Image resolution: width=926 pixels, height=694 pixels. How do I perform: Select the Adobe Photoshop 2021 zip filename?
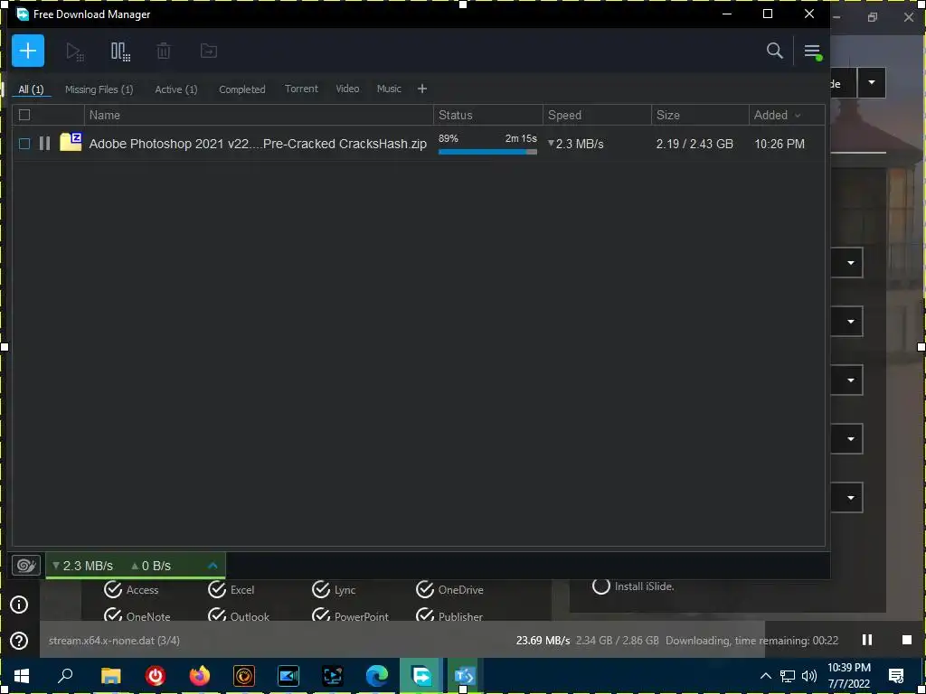pos(258,144)
